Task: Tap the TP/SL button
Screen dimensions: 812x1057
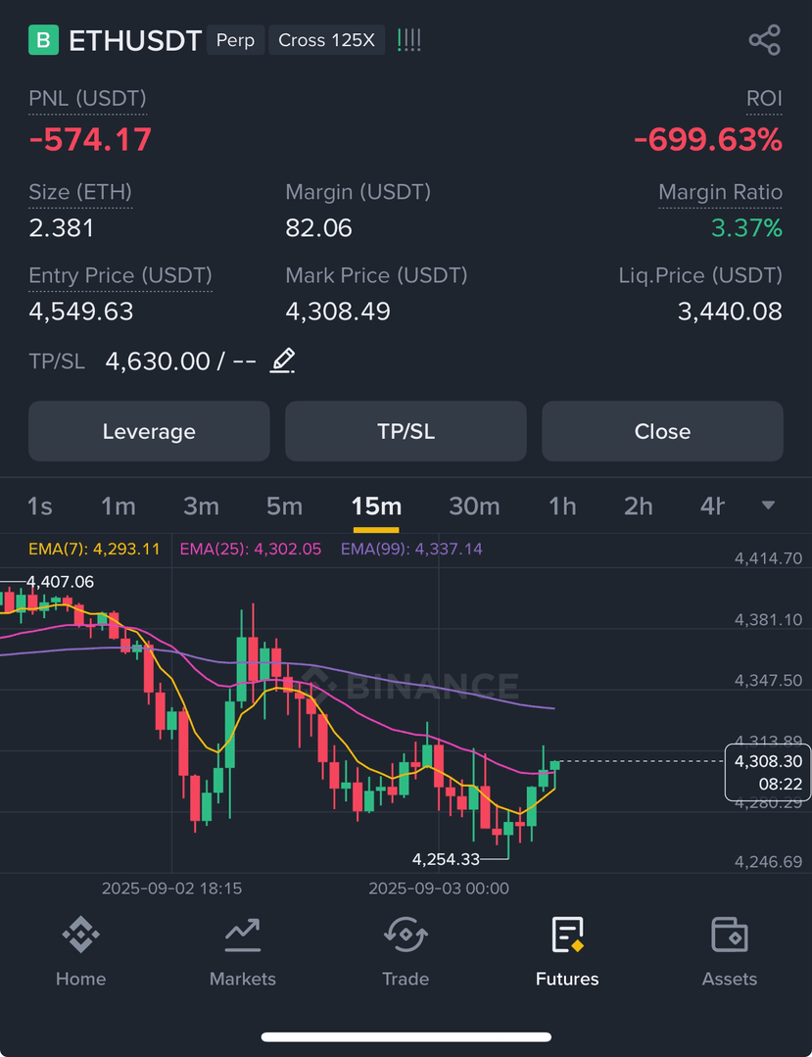Action: tap(406, 431)
